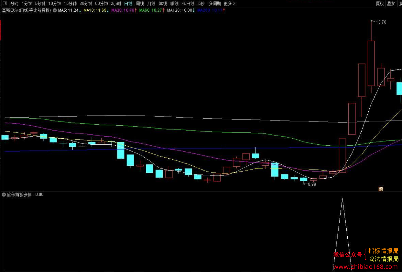
Task: Click the 榜 badge icon on the chart
Action: (381, 189)
